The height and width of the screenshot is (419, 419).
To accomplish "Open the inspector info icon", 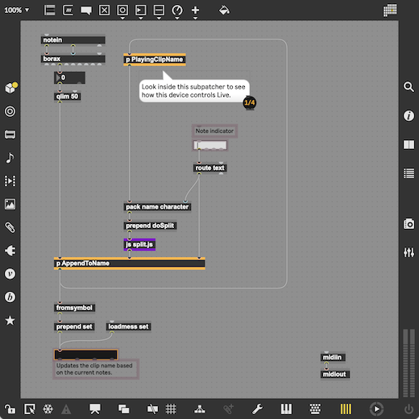I will [409, 116].
